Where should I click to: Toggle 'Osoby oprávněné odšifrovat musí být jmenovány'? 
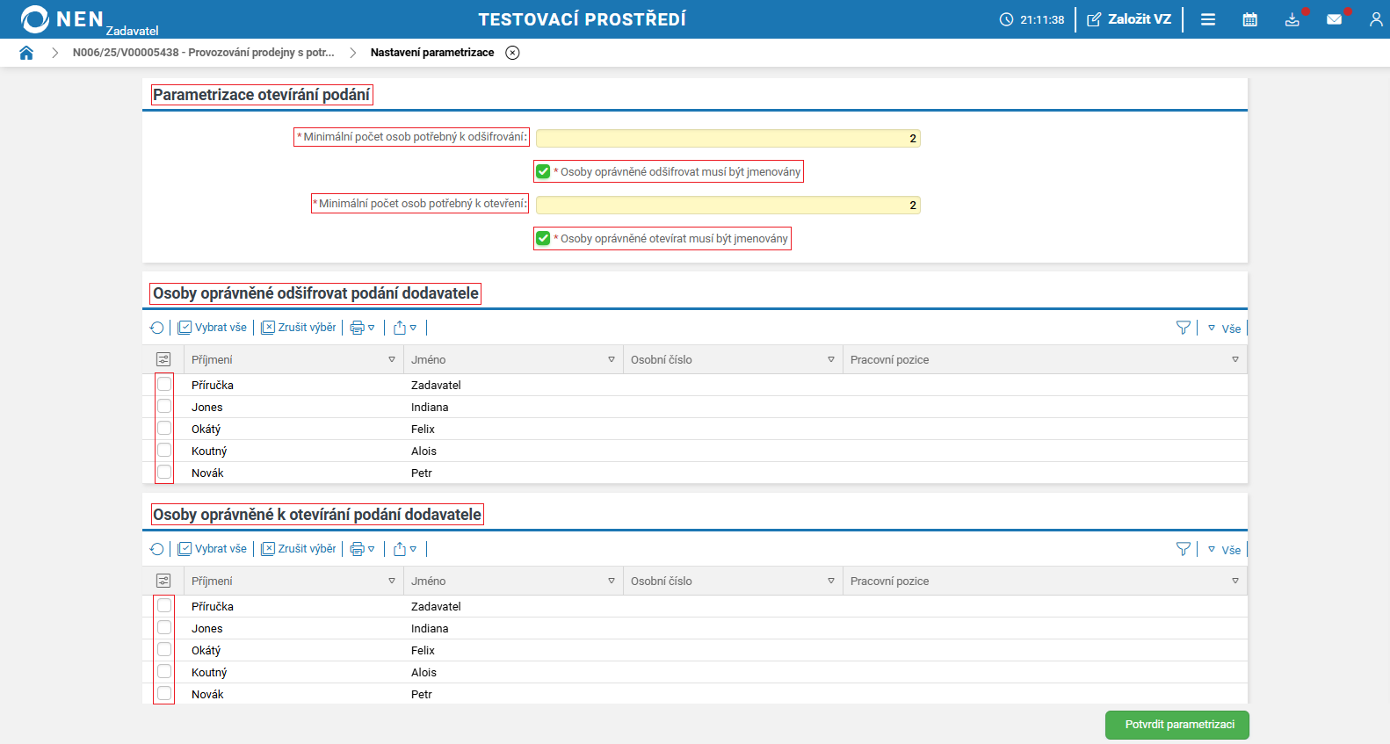click(x=543, y=171)
